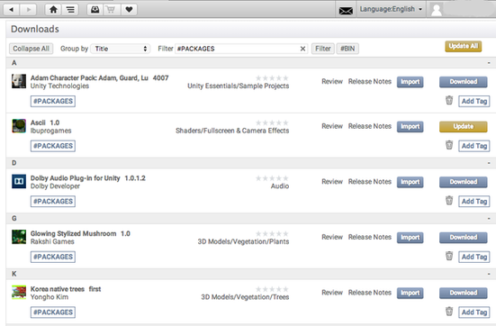This screenshot has height=326, width=496.
Task: Click #PACKAGES tag under Ascii
Action: pos(53,146)
